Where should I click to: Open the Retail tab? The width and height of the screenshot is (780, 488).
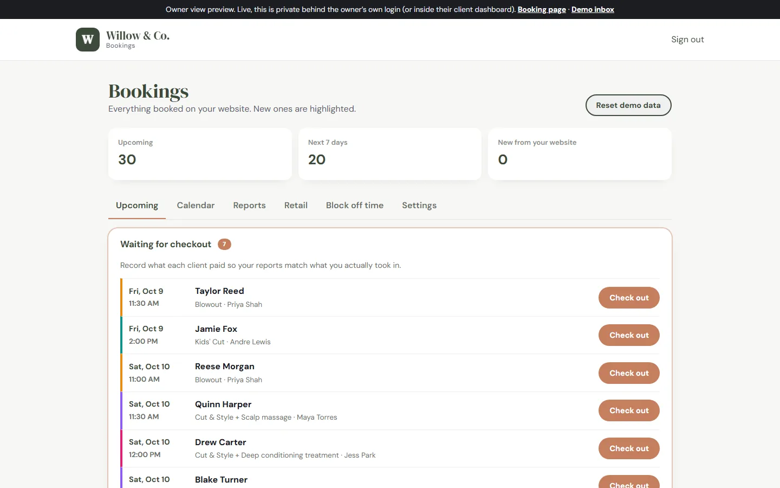296,206
